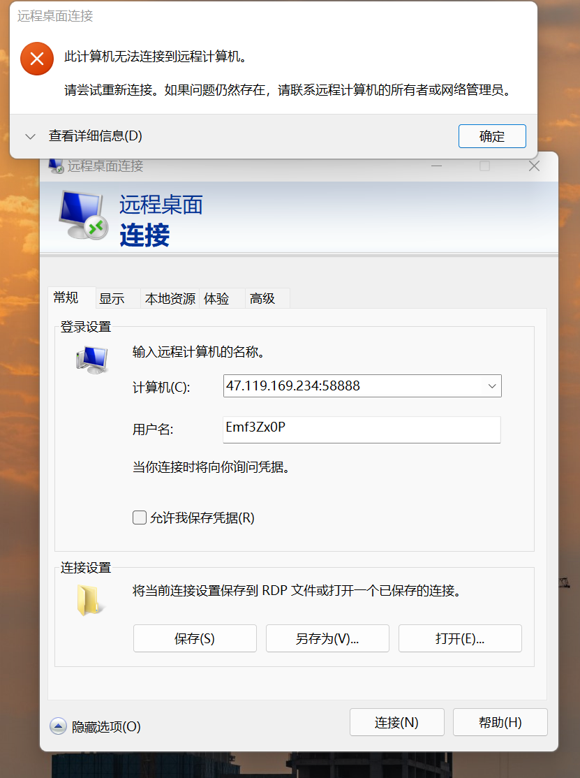Click the 保存(S) button
The width and height of the screenshot is (580, 778).
tap(195, 638)
